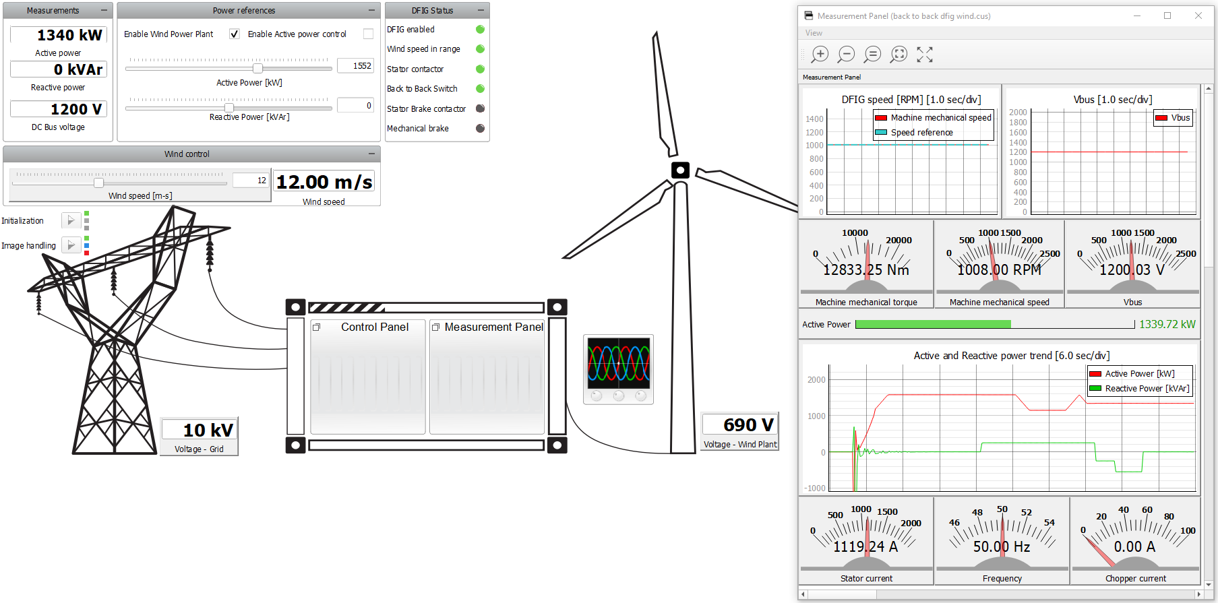Screen dimensions: 1218x603
Task: Uncheck Enable Wind Power Plant checkbox
Action: (235, 34)
